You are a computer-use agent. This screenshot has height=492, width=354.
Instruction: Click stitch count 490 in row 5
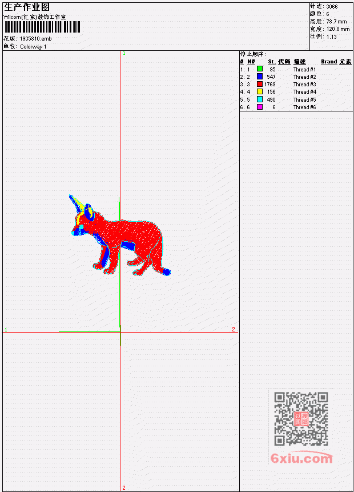(x=271, y=100)
